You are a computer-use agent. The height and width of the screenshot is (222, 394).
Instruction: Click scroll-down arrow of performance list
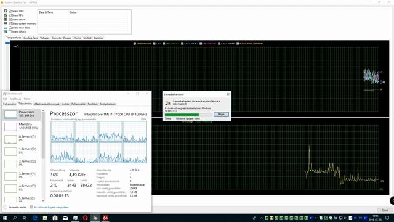(x=43, y=200)
